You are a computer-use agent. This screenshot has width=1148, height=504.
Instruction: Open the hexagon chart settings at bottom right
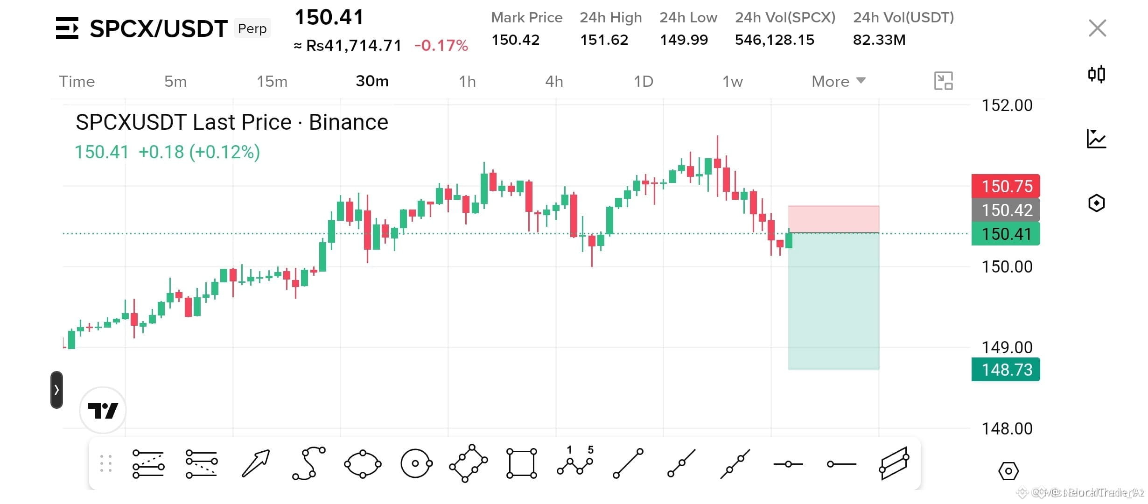(x=1008, y=471)
